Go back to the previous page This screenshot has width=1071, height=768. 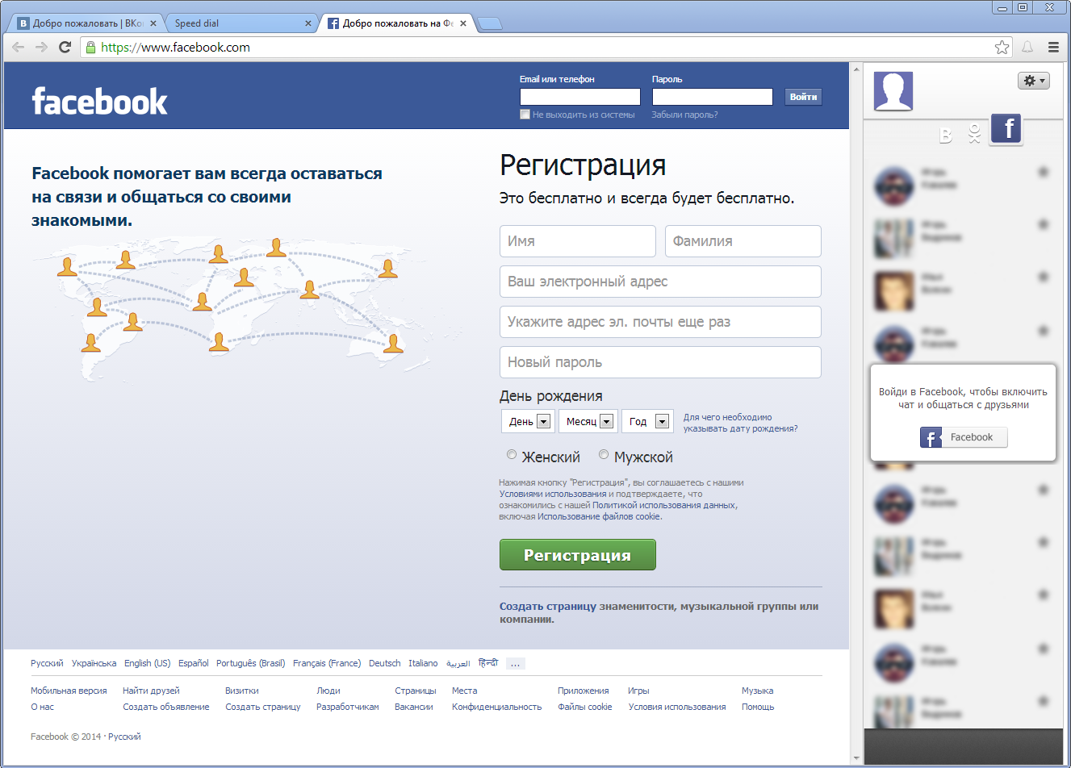click(x=18, y=48)
